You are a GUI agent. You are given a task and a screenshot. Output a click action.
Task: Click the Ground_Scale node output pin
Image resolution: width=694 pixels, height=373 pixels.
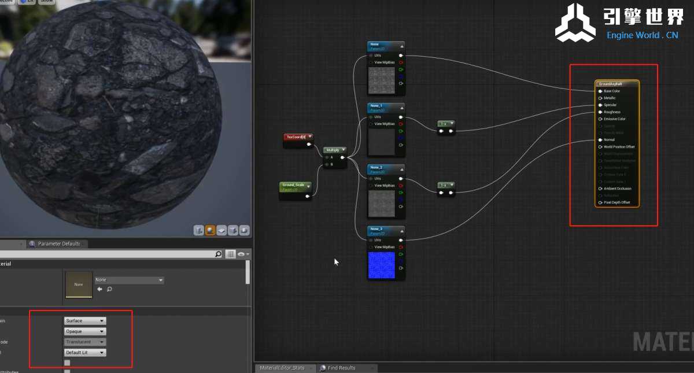308,196
